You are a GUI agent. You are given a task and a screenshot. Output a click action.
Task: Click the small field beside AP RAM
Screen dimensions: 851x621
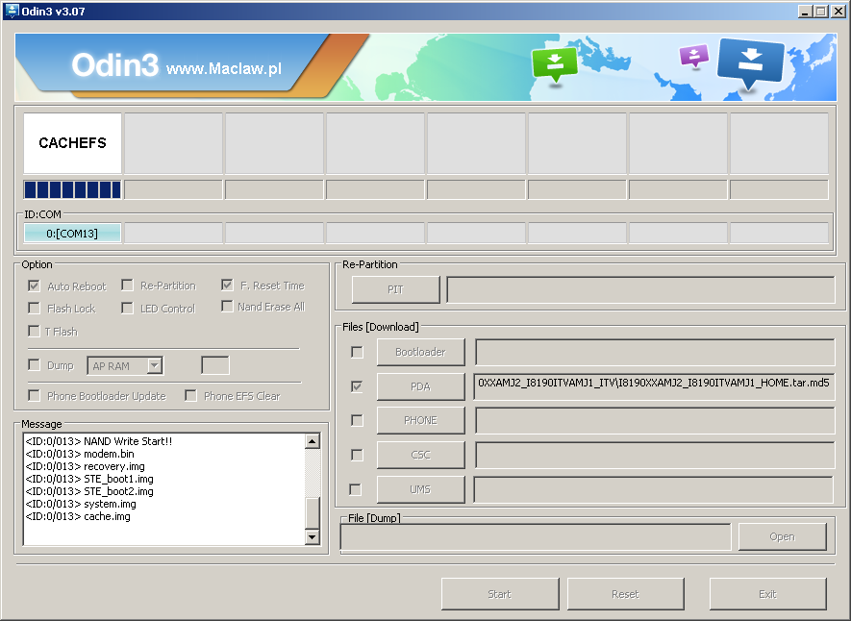click(215, 365)
